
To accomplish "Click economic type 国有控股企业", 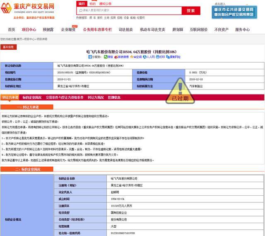I will (119, 213).
